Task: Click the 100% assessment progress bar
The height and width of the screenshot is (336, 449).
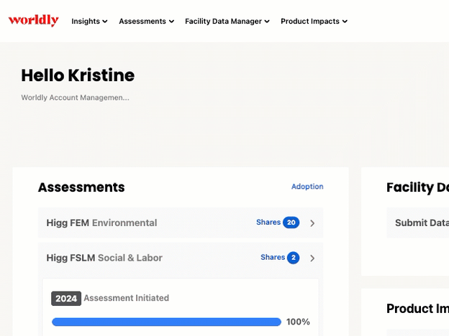Action: point(166,322)
